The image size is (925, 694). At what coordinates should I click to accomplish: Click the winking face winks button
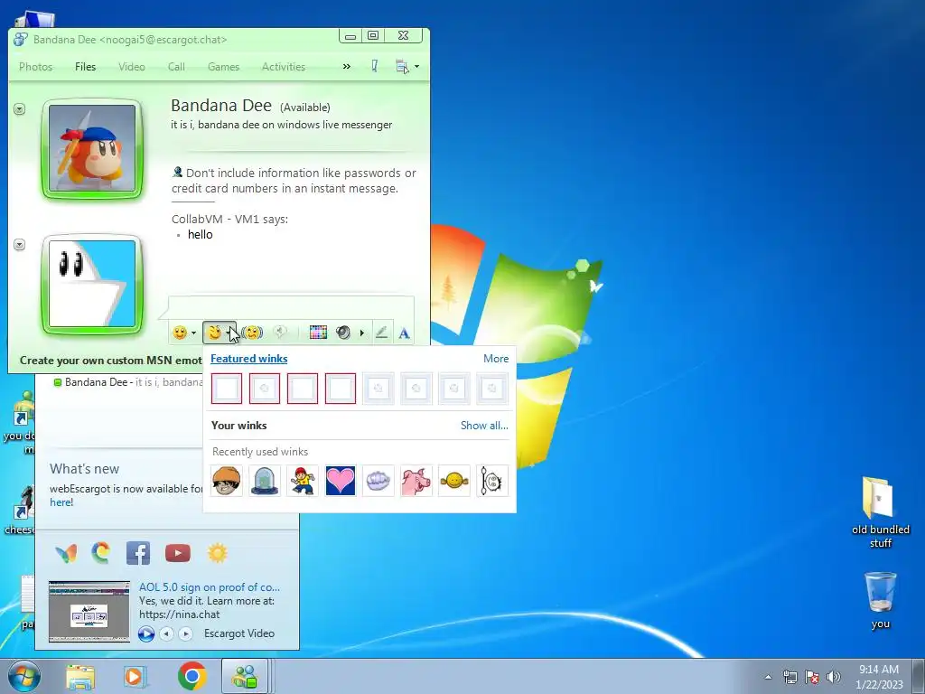(214, 333)
